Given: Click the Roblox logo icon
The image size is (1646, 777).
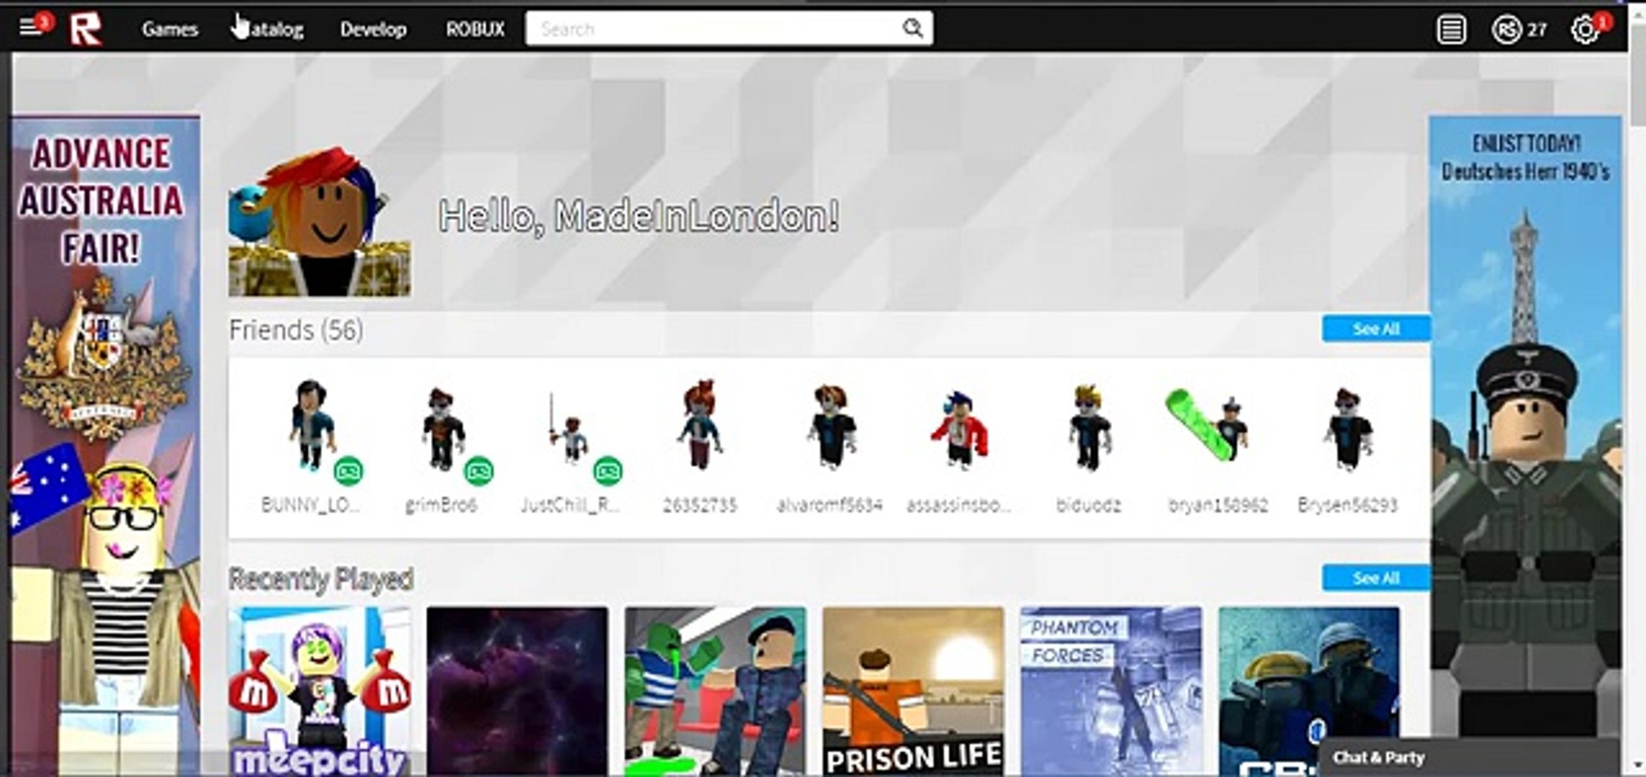Looking at the screenshot, I should [x=86, y=29].
